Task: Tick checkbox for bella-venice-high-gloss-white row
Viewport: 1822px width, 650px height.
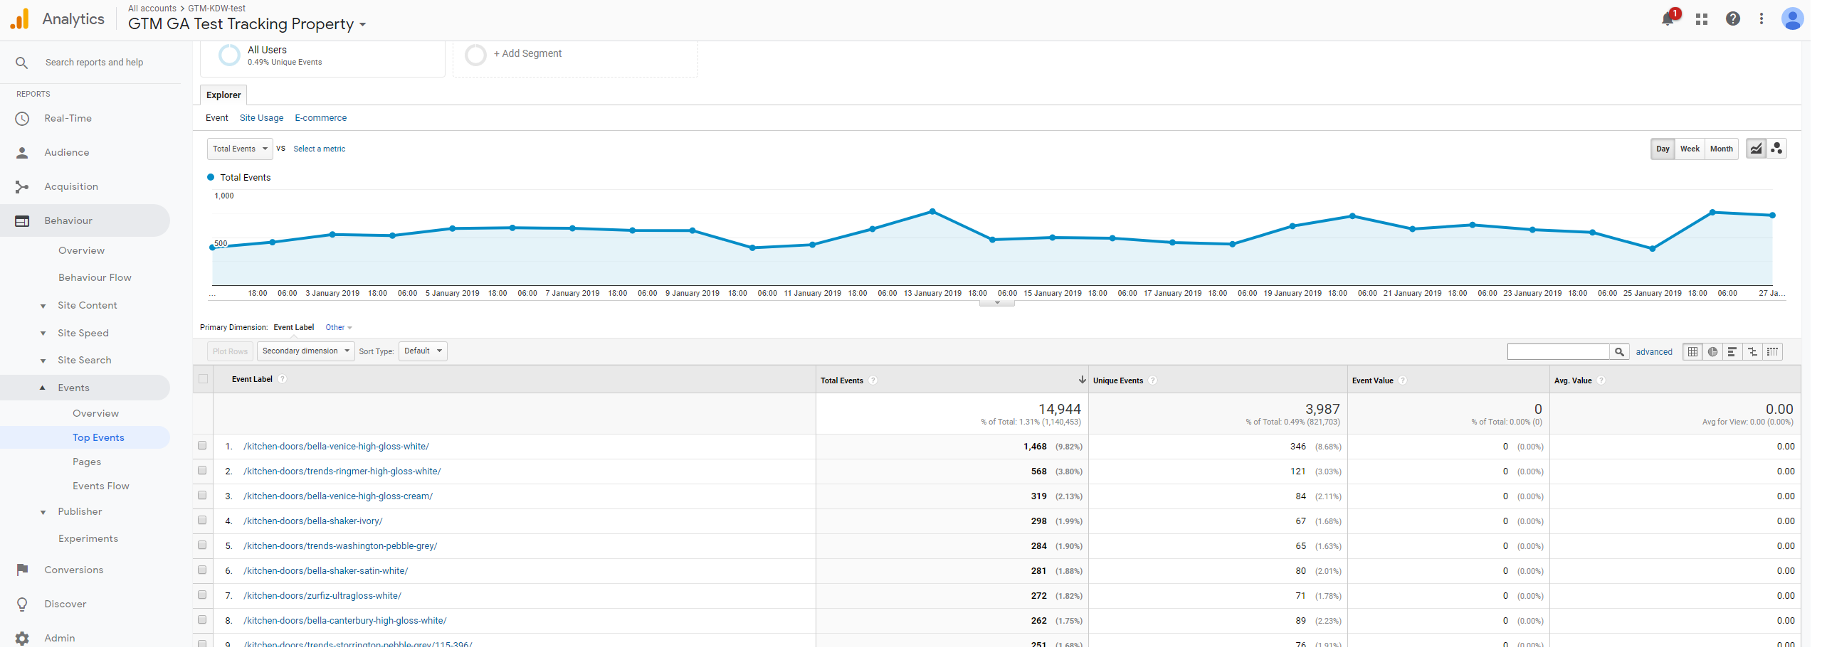Action: (202, 446)
